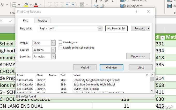Enable Match entire cell contents checkbox

(x=60, y=48)
